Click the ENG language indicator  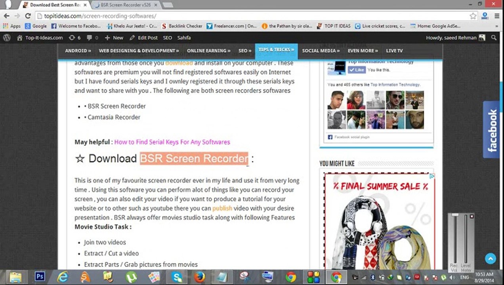[x=464, y=277]
